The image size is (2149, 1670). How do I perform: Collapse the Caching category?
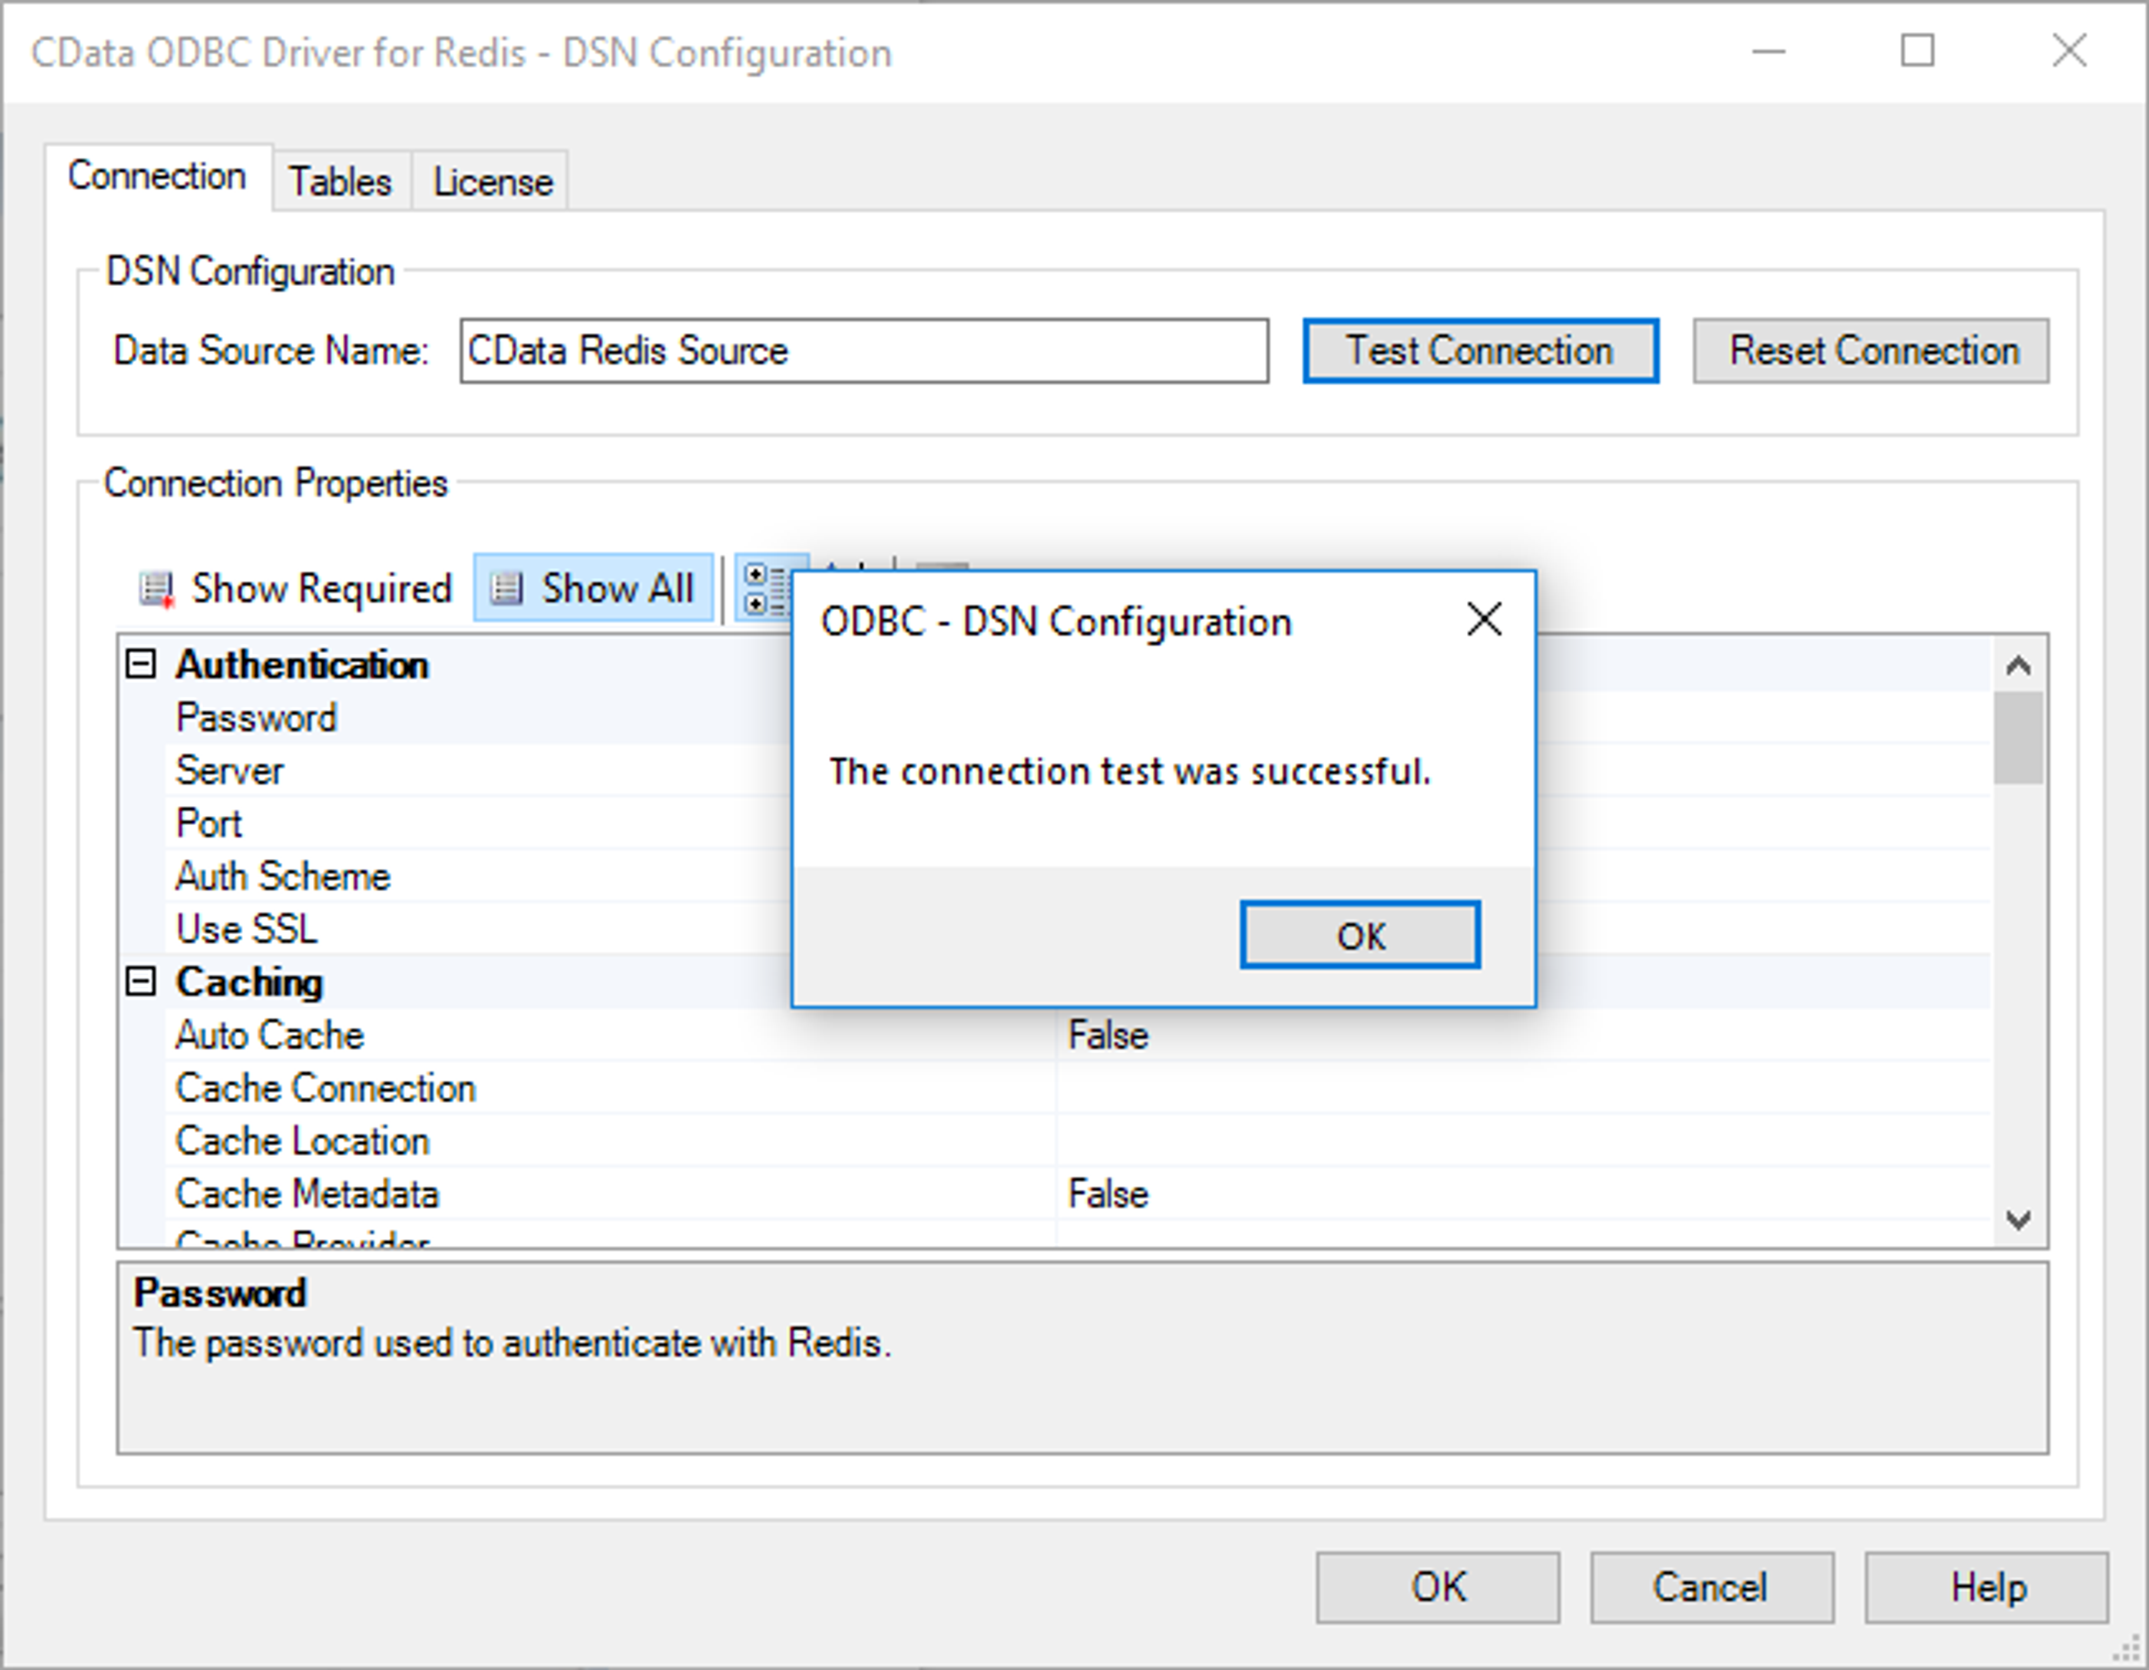click(x=140, y=982)
